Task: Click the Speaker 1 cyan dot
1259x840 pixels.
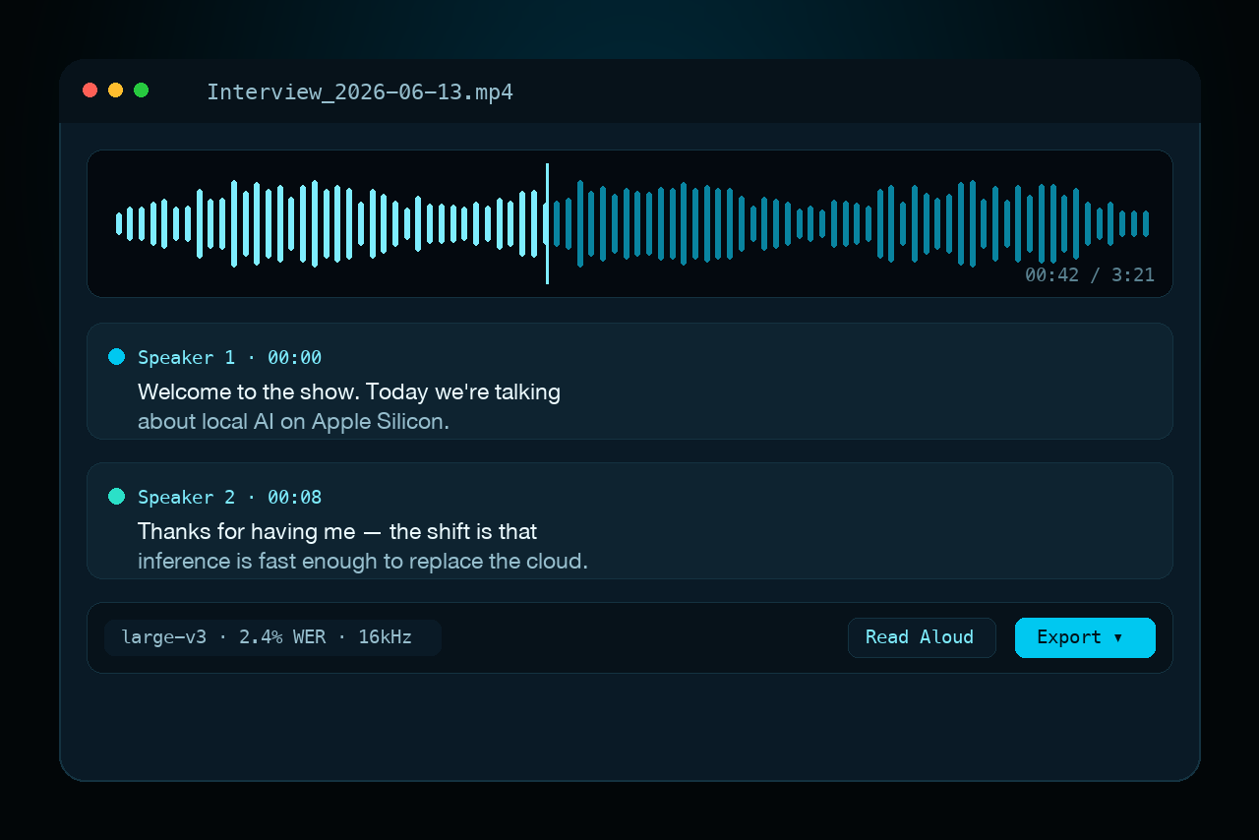Action: click(117, 357)
